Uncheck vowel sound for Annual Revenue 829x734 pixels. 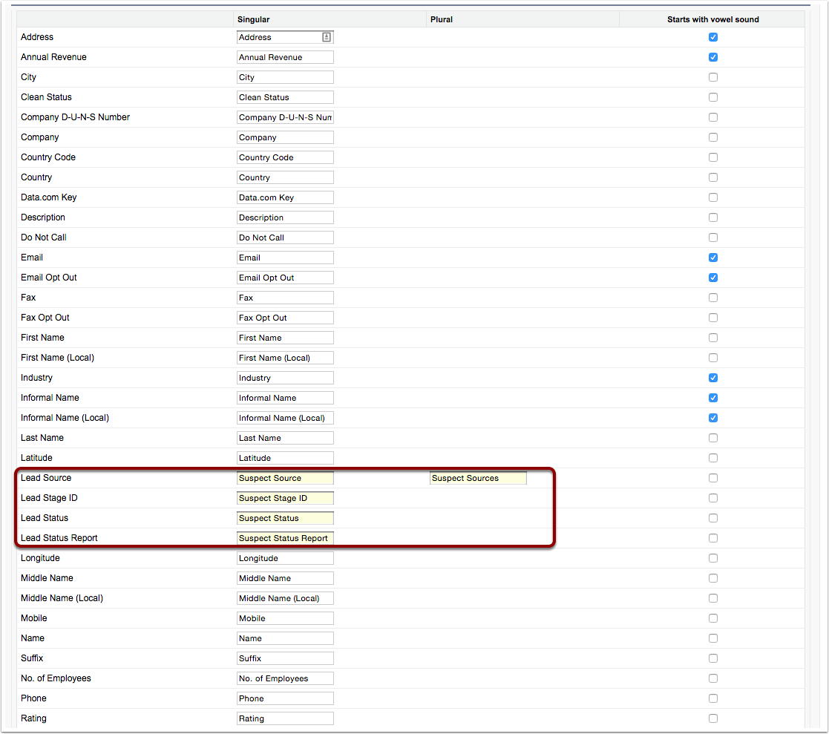(x=713, y=56)
